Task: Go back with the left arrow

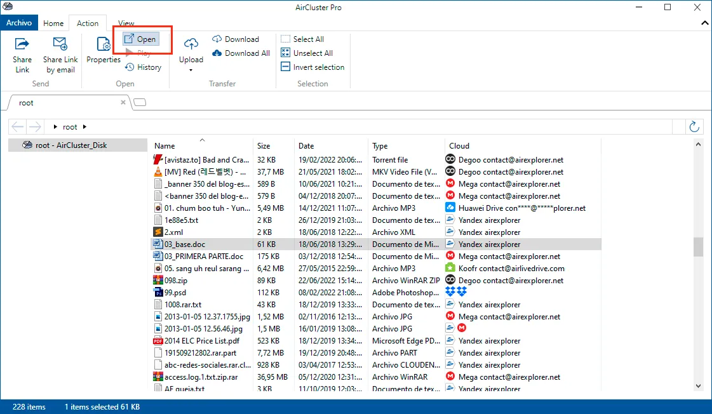Action: click(17, 126)
